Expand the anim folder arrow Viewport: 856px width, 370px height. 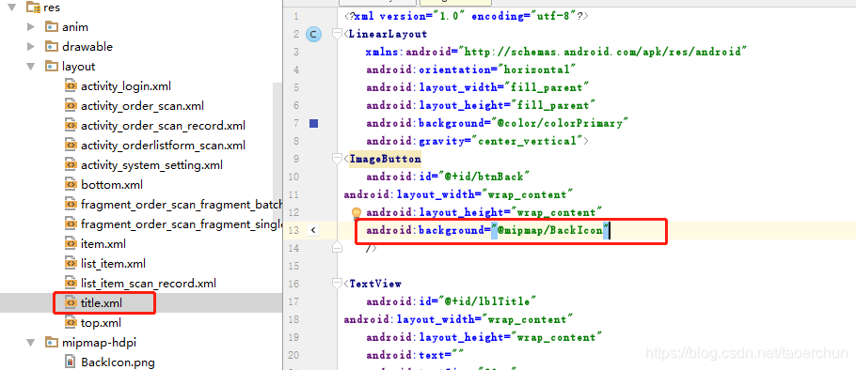[x=30, y=27]
